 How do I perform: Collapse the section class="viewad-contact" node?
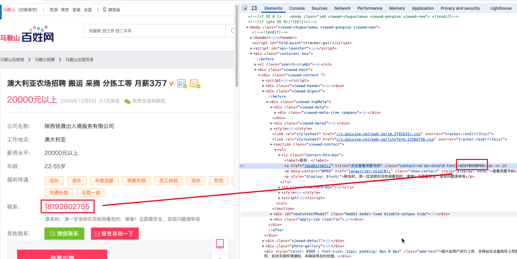[271, 145]
